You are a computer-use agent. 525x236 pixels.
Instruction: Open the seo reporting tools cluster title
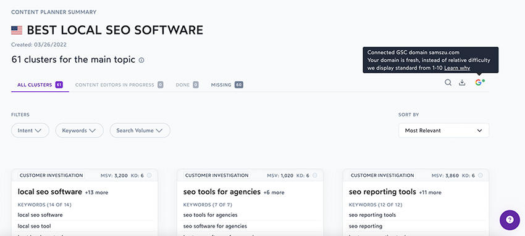[x=382, y=192]
